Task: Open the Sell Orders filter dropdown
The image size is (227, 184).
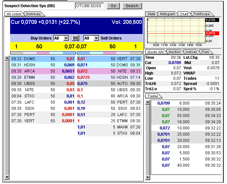Action: tap(96, 38)
